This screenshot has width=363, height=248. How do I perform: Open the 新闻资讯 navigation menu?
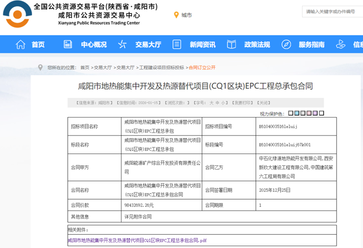(x=202, y=45)
